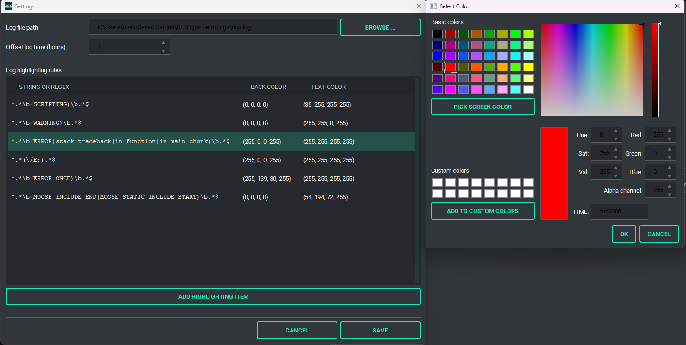The width and height of the screenshot is (686, 345).
Task: Decrease the offset log time hours
Action: 163,50
